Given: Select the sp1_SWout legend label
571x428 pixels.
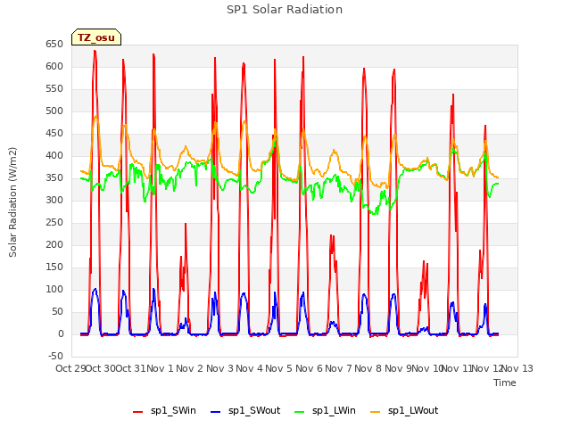Looking at the screenshot, I should click(x=254, y=410).
